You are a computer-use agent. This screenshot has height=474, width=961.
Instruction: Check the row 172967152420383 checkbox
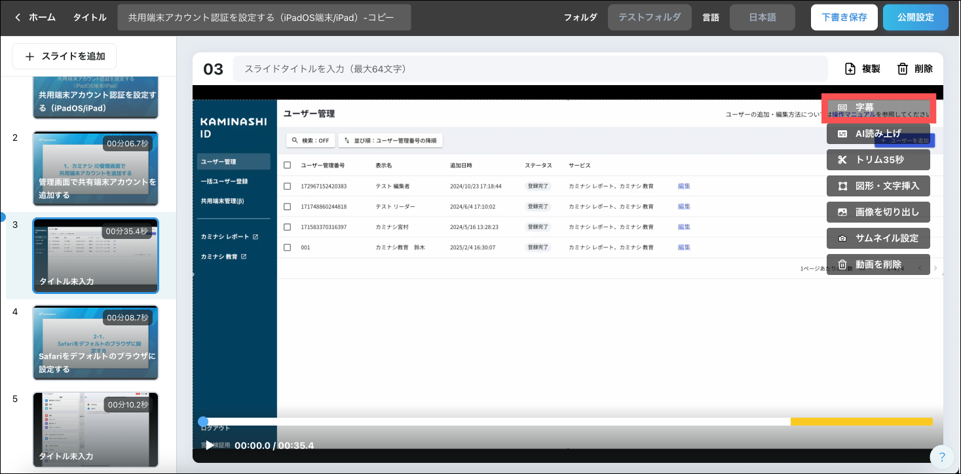point(287,186)
